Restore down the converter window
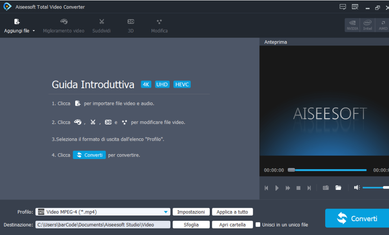Viewport: 389px width, 235px height. pos(378,8)
